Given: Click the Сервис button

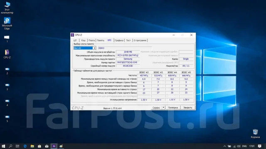Looking at the screenshot, I should 156,108.
